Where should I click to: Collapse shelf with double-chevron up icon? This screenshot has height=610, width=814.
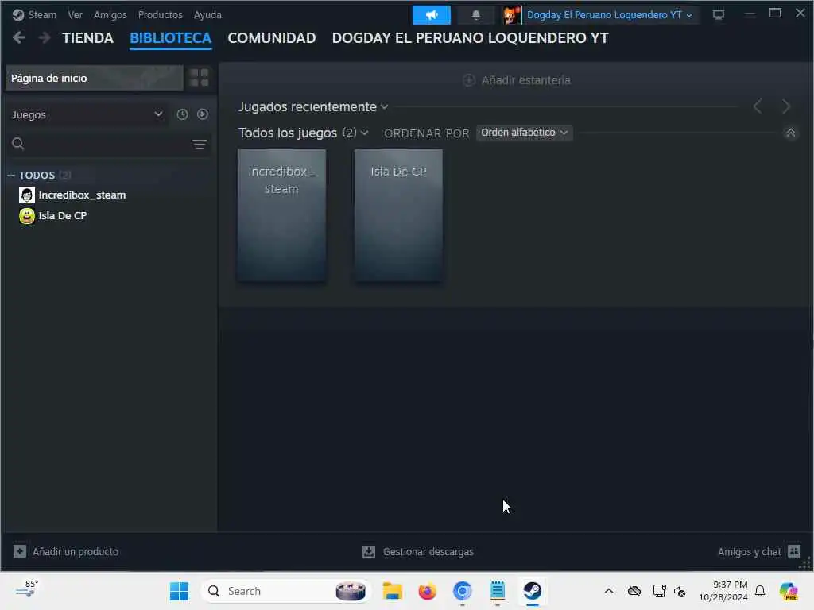791,133
